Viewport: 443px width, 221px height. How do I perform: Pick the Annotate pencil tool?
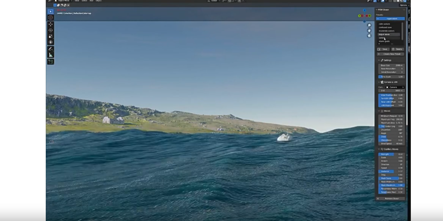(x=50, y=49)
